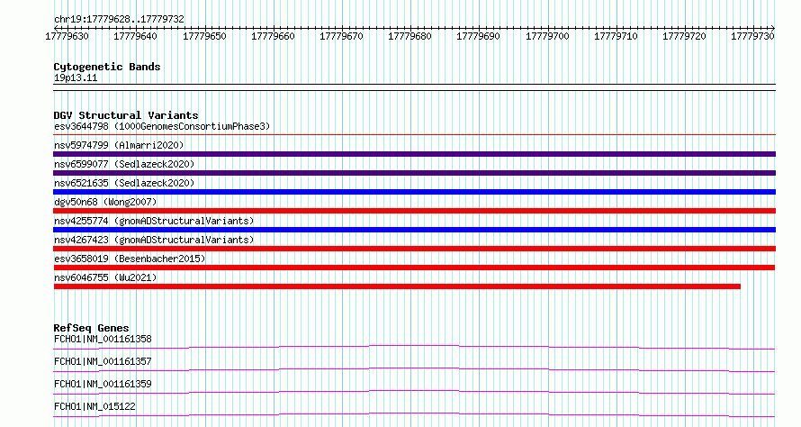Open the DGV Structural Variants track title
801x427 pixels.
(x=126, y=115)
